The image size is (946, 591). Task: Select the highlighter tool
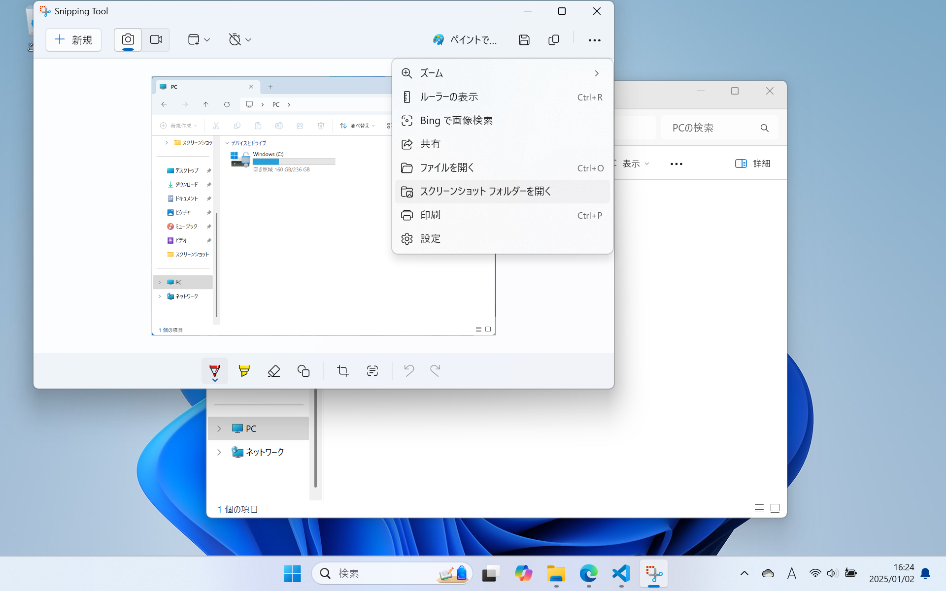[x=244, y=370]
